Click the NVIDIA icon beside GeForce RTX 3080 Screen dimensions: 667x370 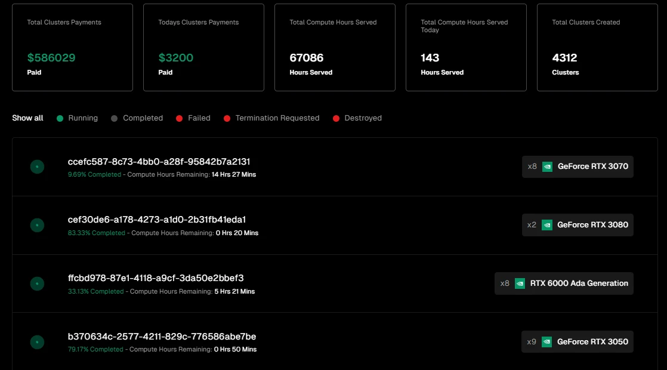tap(547, 225)
